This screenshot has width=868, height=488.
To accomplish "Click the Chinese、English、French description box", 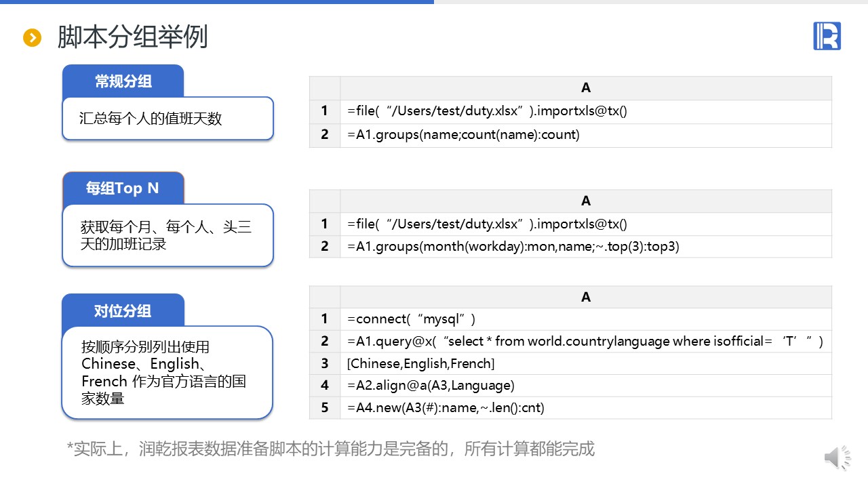I will pos(167,373).
